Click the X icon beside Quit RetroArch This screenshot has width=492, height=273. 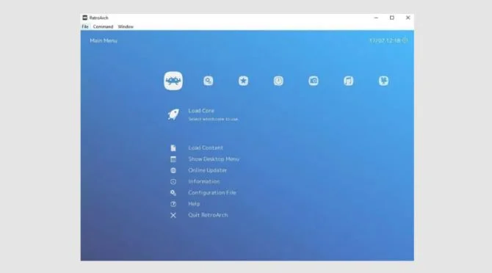click(x=173, y=215)
